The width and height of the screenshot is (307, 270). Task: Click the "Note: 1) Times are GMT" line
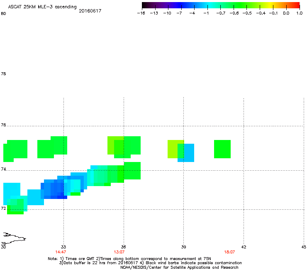(129, 259)
